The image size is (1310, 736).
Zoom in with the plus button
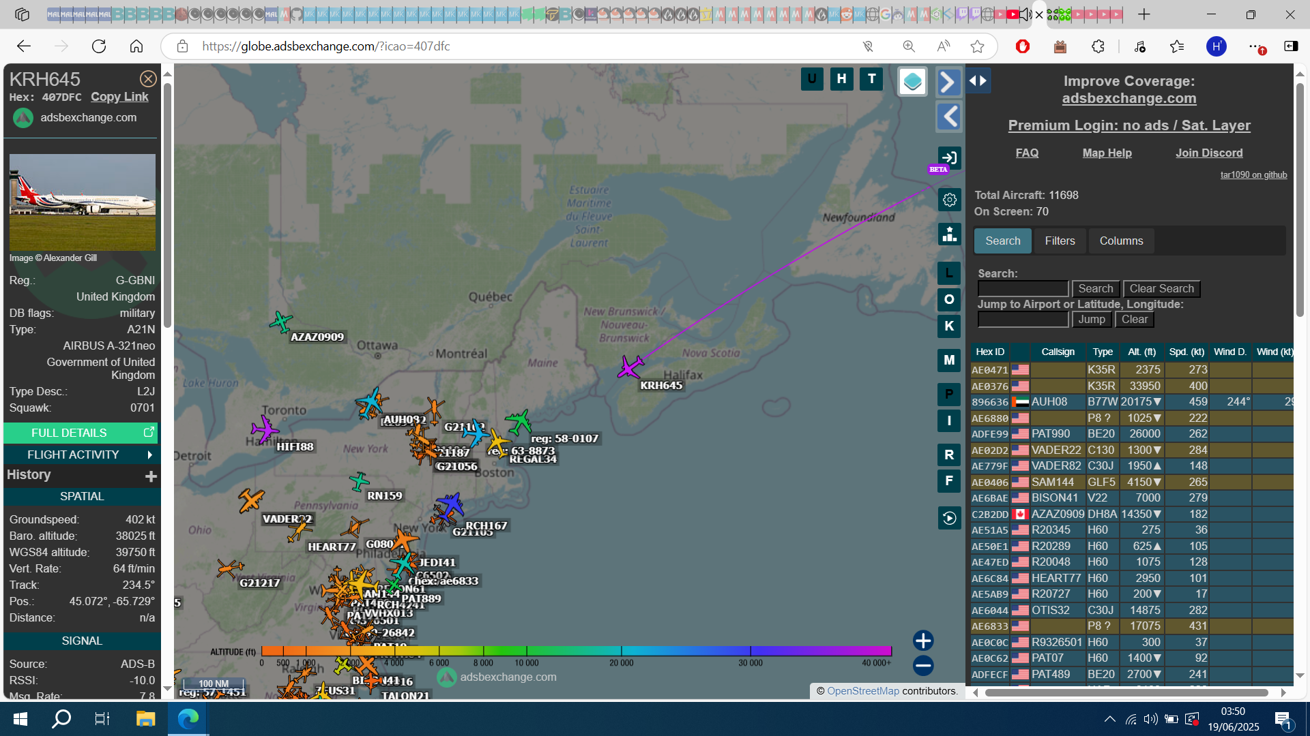click(923, 641)
